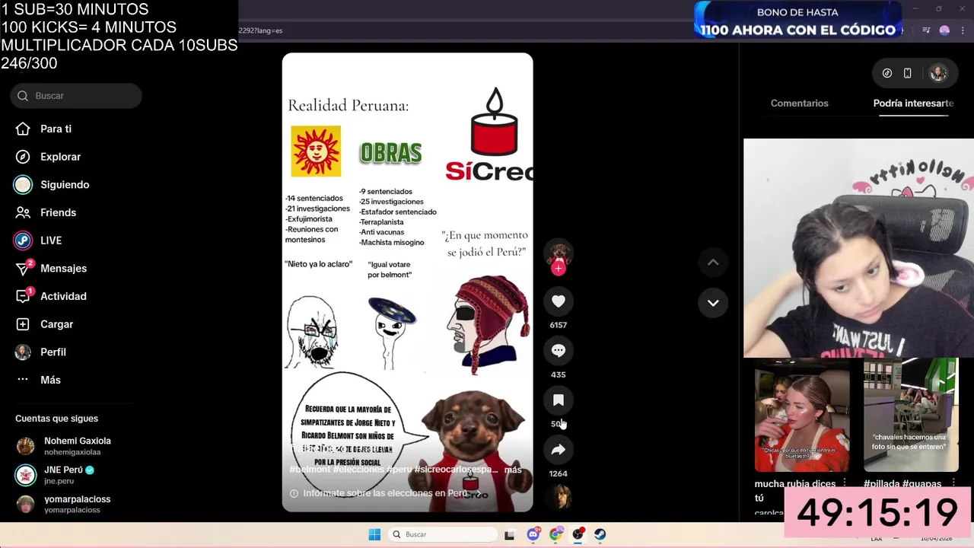Open Chrome media controls icon
Image resolution: width=974 pixels, height=548 pixels.
coord(926,30)
